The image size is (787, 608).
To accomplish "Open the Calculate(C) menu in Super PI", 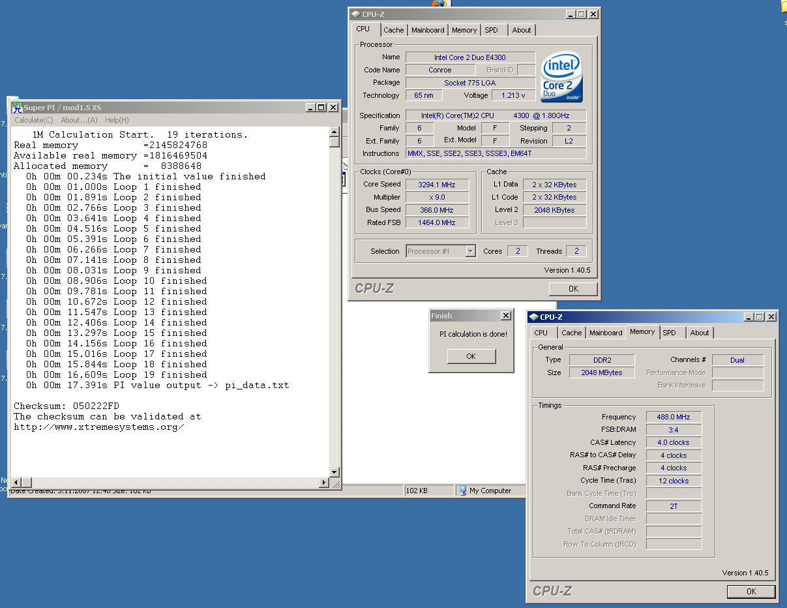I will [34, 120].
